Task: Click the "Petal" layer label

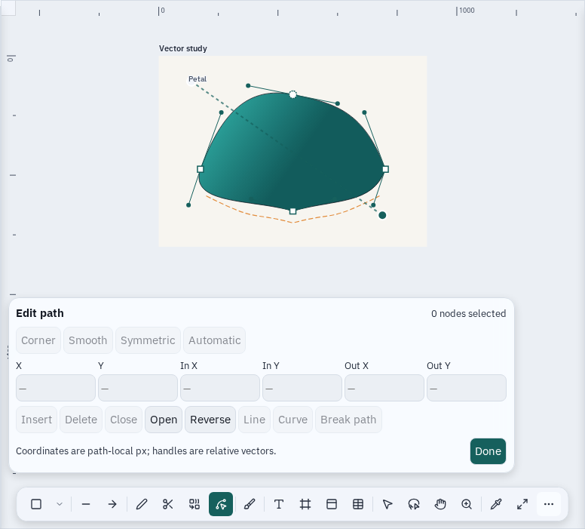Action: pos(198,78)
